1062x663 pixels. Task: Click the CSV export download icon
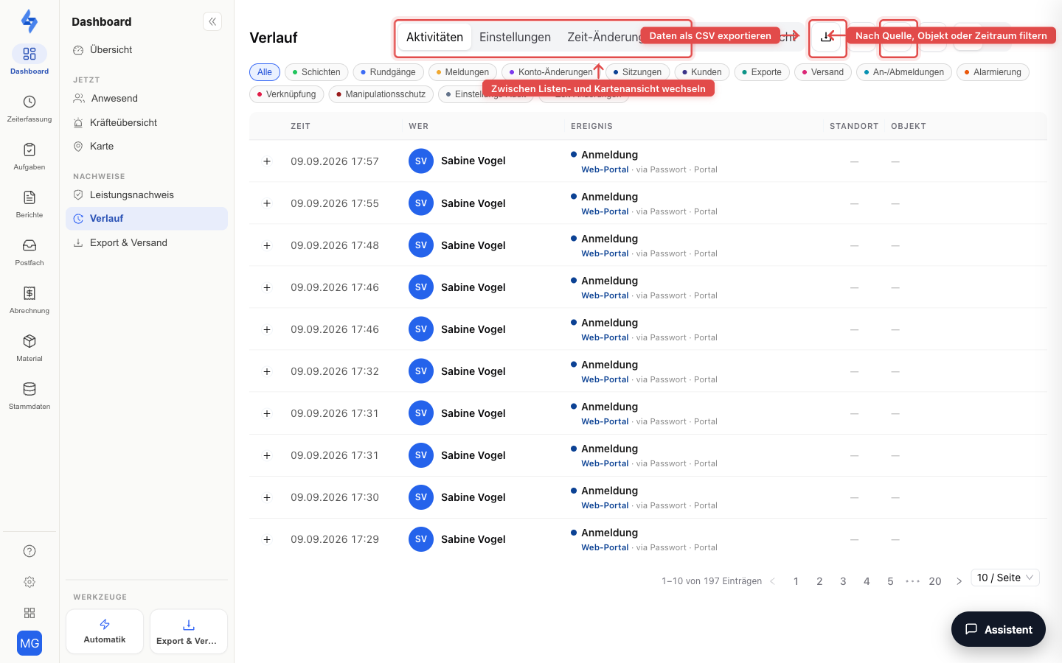point(827,37)
